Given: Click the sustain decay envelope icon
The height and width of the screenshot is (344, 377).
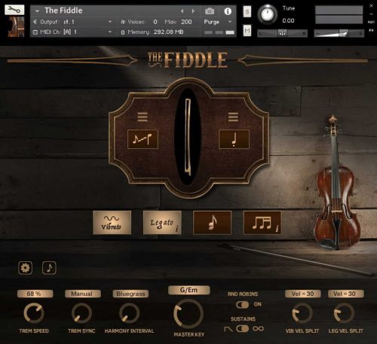Looking at the screenshot, I should pyautogui.click(x=228, y=329).
